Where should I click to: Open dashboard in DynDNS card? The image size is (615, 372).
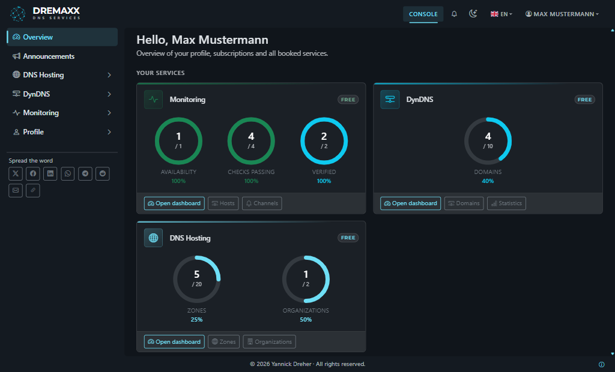pos(411,203)
